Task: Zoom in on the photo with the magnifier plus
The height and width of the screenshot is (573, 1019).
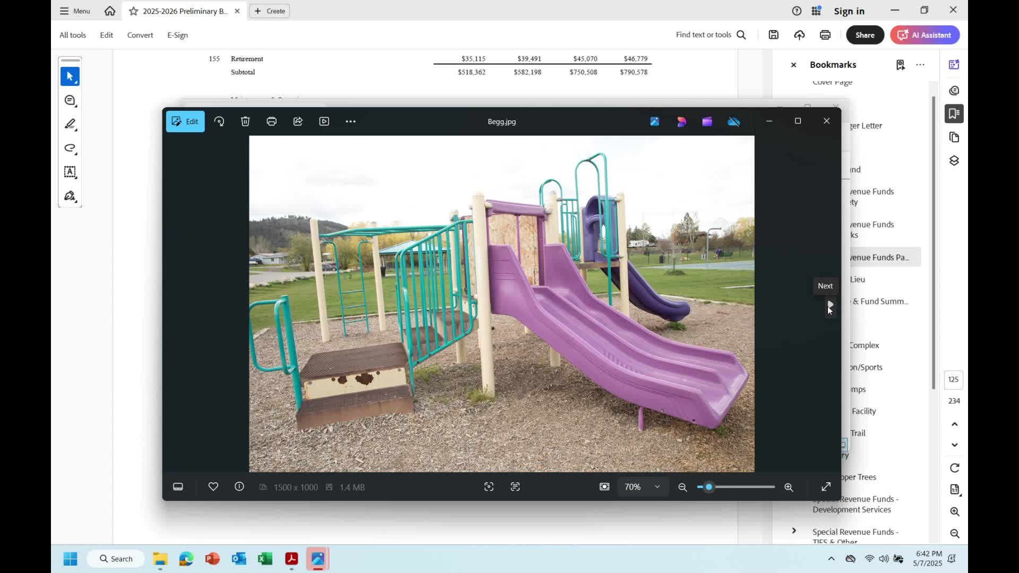Action: [789, 487]
